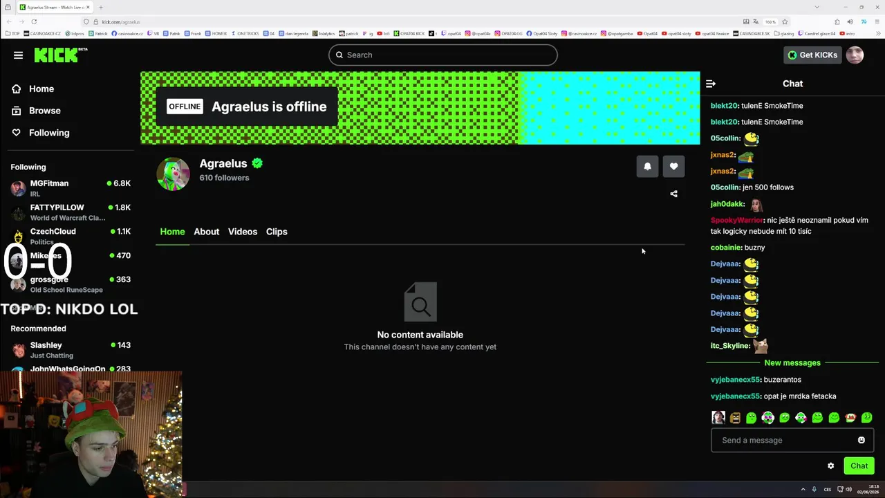The image size is (885, 498).
Task: Open the Firefox View icon
Action: [8, 7]
